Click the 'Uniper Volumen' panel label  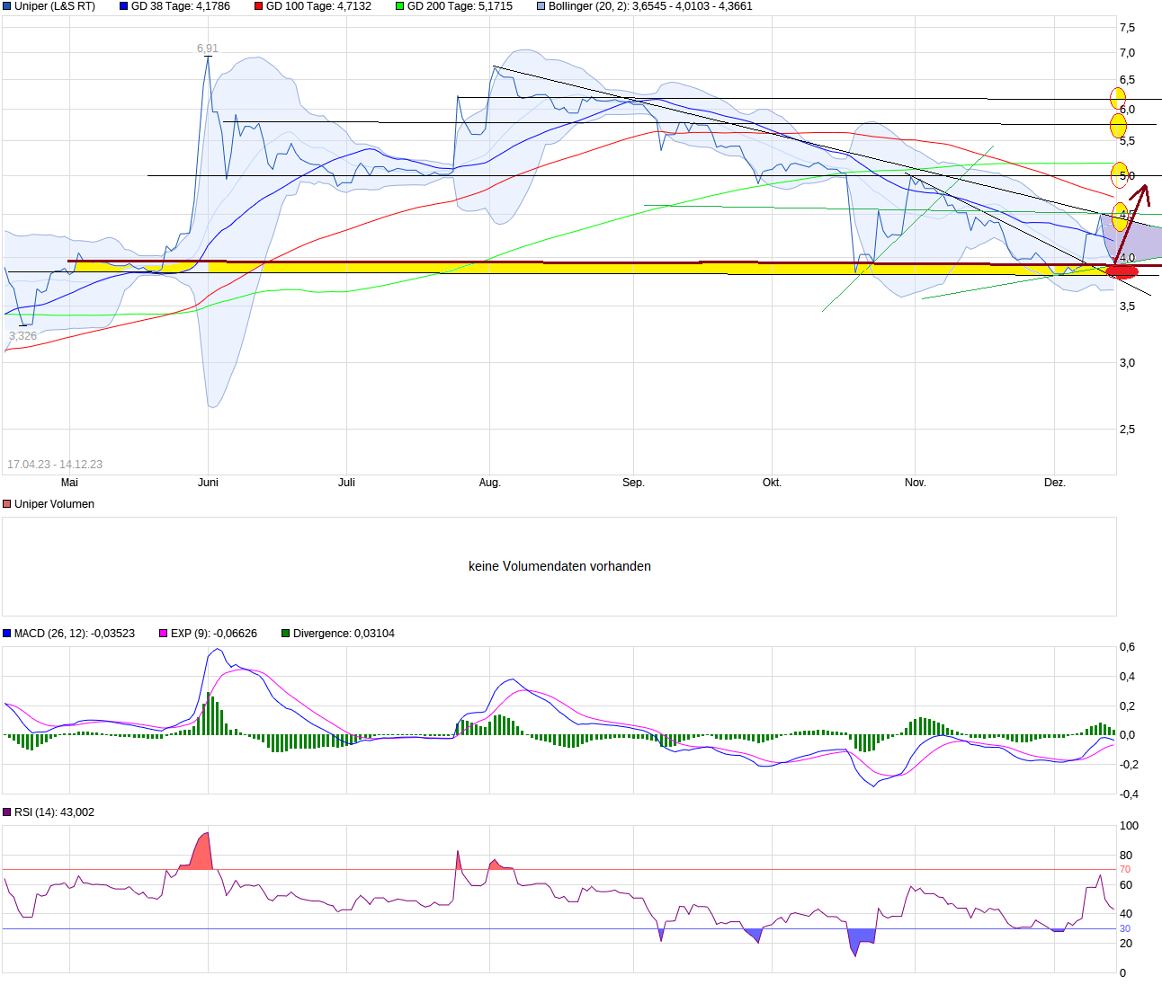[54, 504]
